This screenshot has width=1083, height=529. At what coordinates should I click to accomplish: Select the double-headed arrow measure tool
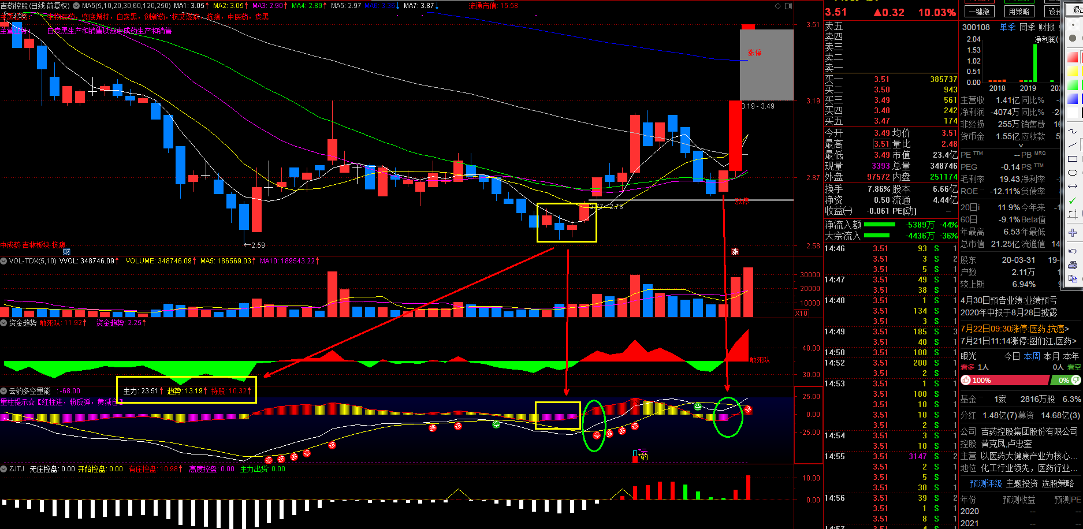coord(1073,187)
